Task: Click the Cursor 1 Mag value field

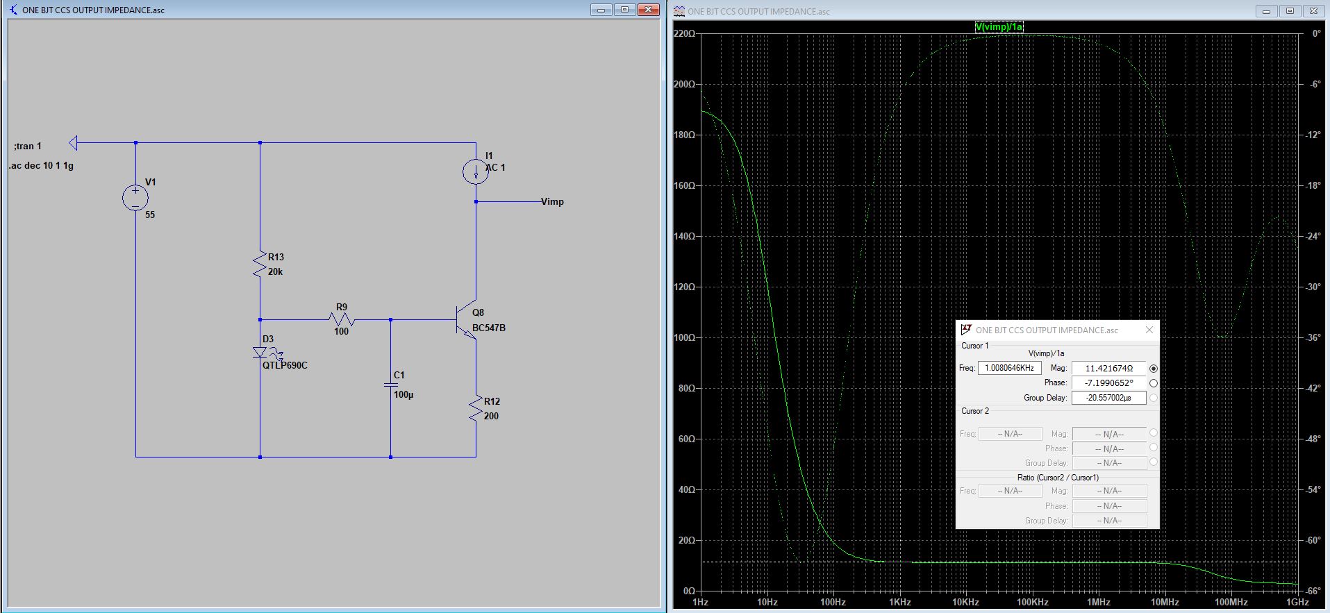Action: pyautogui.click(x=1109, y=369)
